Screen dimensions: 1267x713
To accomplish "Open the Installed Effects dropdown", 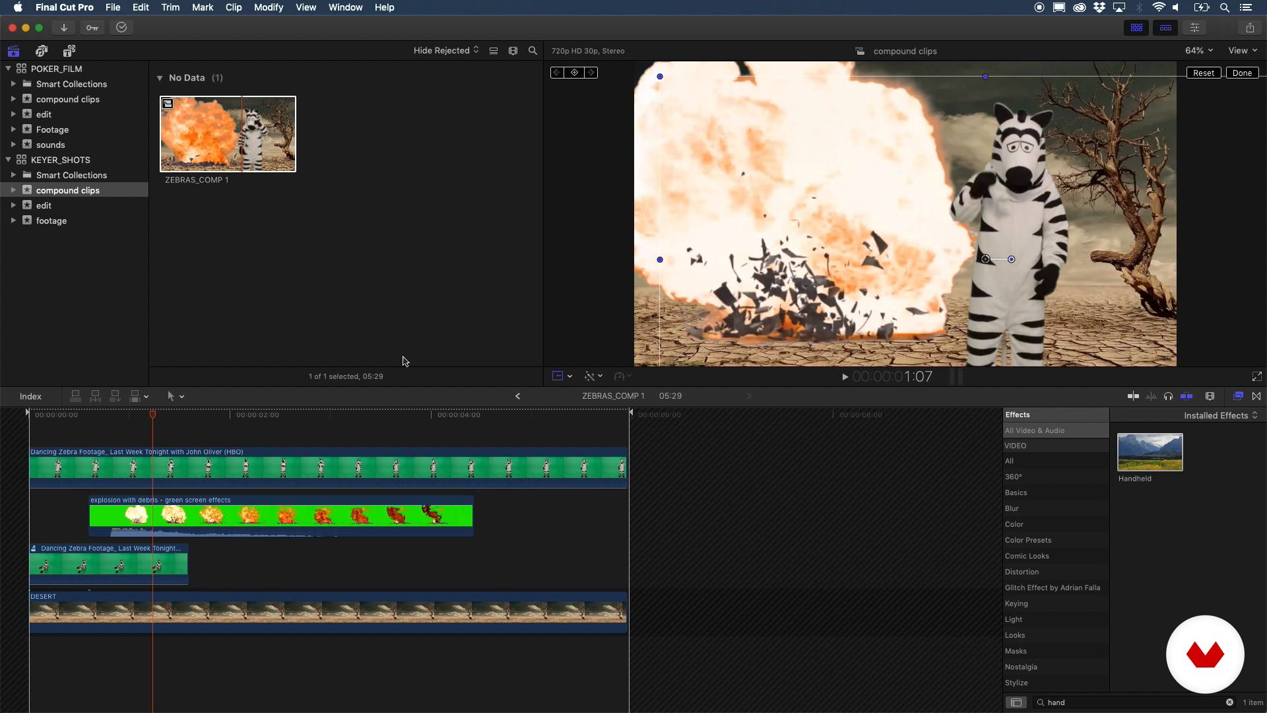I will pos(1220,415).
